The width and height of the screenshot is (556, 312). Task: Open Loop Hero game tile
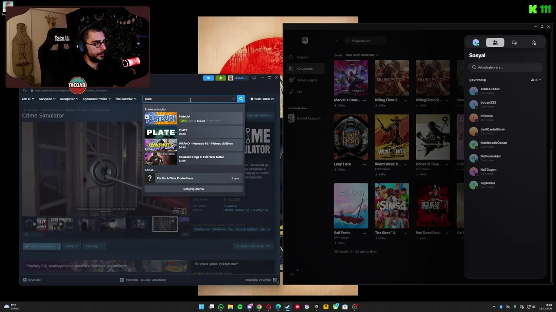click(x=351, y=137)
